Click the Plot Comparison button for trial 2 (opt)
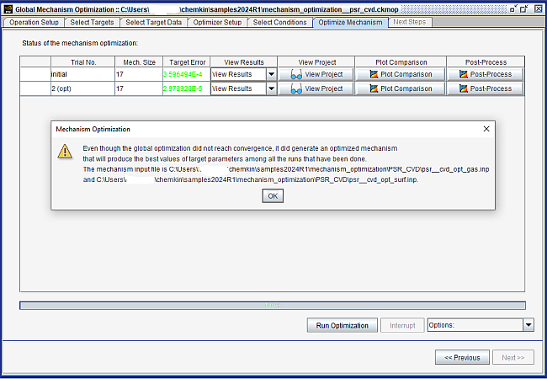 tap(401, 88)
